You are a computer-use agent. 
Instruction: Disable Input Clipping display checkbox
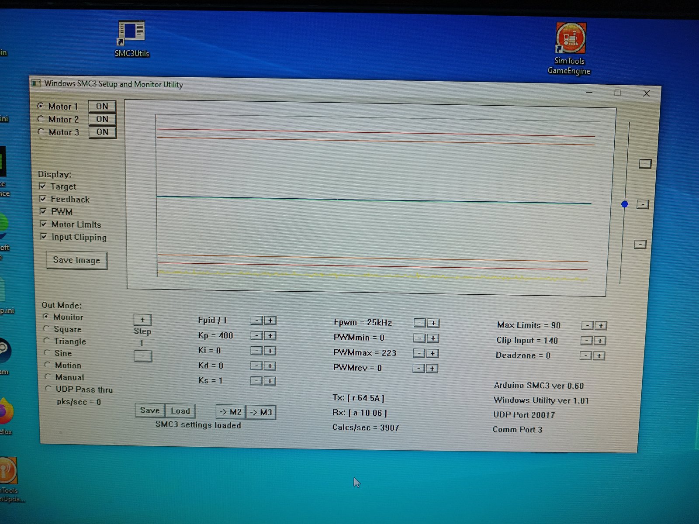coord(44,237)
